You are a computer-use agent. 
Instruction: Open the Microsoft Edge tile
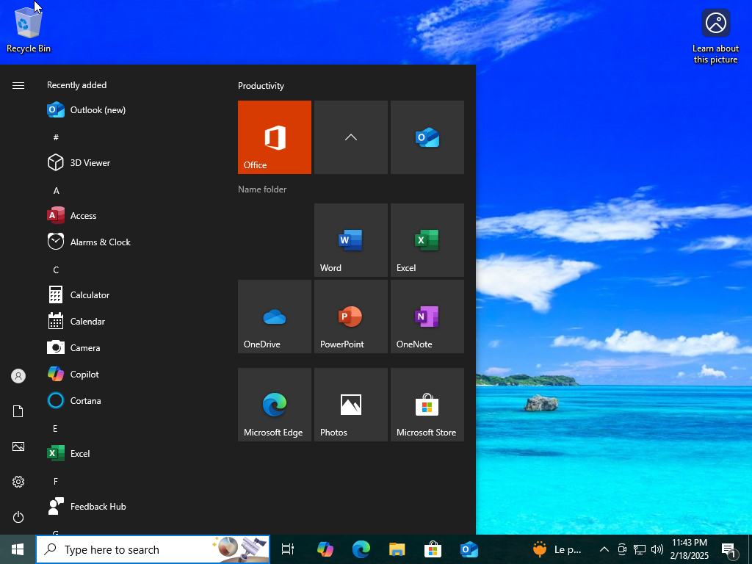(x=275, y=405)
